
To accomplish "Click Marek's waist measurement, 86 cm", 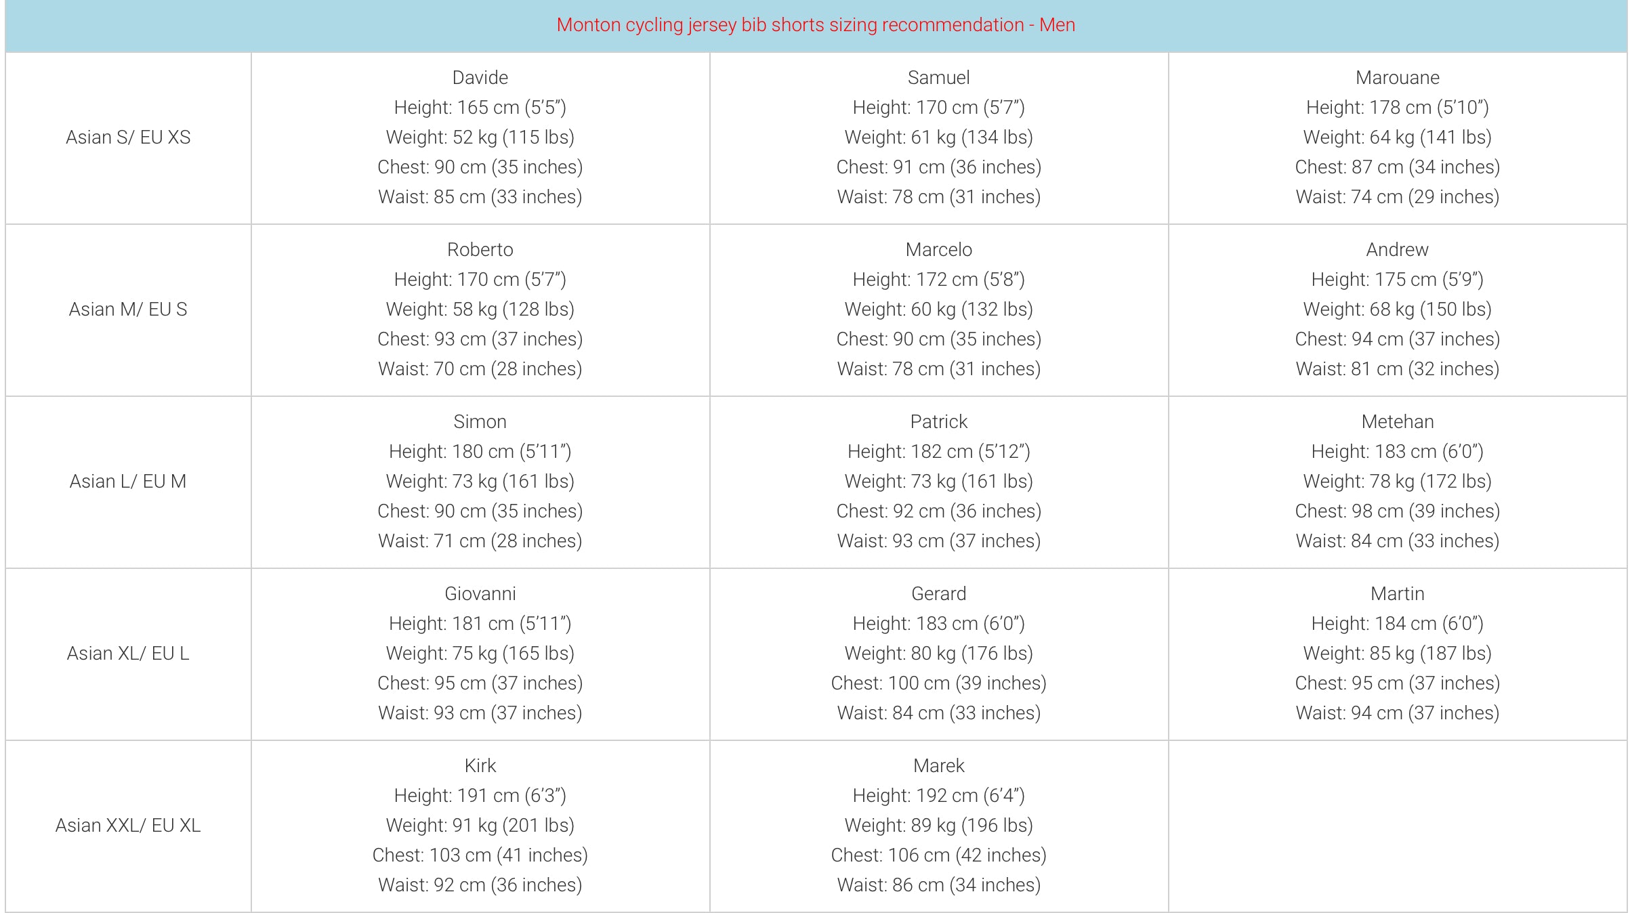I will (x=938, y=885).
